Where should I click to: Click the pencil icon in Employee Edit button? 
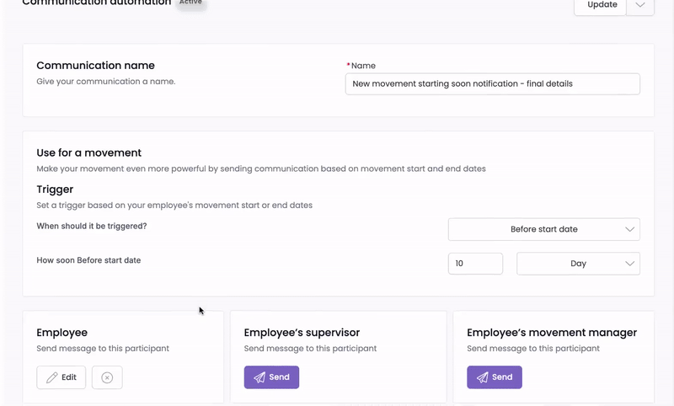52,377
